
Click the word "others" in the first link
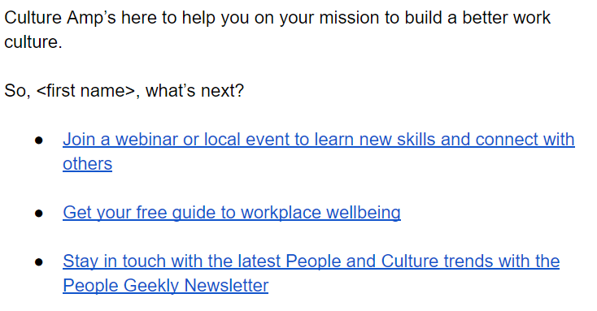[x=88, y=164]
